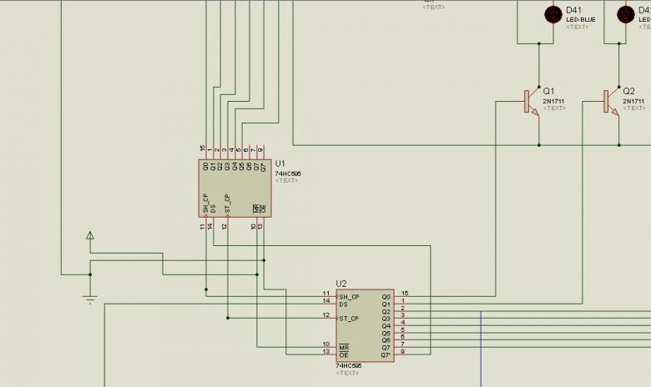The width and height of the screenshot is (651, 387).
Task: Select the Q1 pin 1 on U2
Action: (401, 304)
